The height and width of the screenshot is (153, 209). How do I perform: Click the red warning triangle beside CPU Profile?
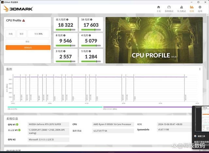(x=24, y=20)
